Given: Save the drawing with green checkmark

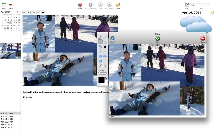Looking at the screenshot, I should point(158,39).
